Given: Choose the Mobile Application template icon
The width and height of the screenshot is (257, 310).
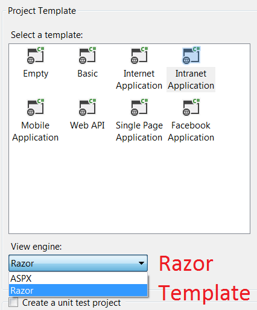Looking at the screenshot, I should 36,107.
